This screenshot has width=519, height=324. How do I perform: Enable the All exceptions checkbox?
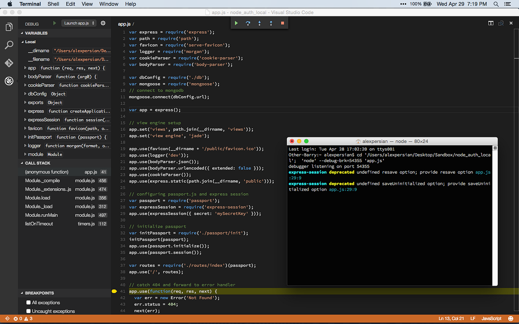pyautogui.click(x=29, y=302)
